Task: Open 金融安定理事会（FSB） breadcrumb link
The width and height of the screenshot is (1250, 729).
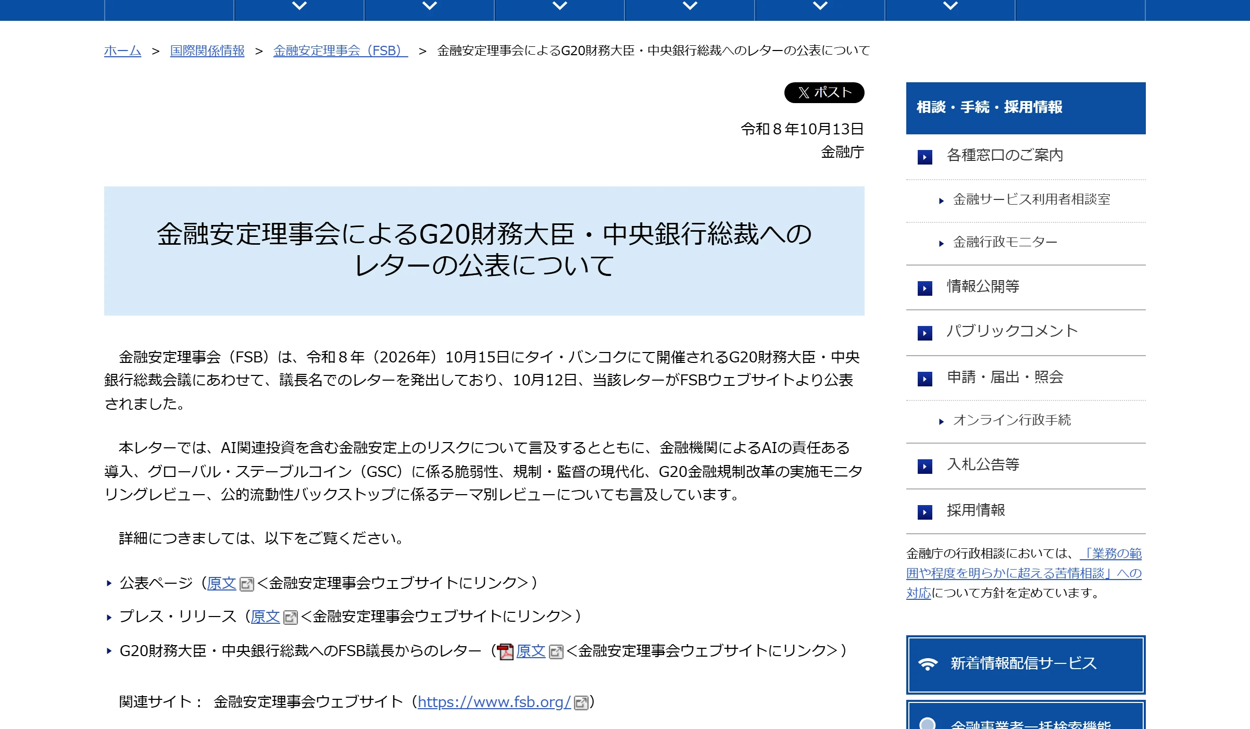Action: click(x=341, y=51)
